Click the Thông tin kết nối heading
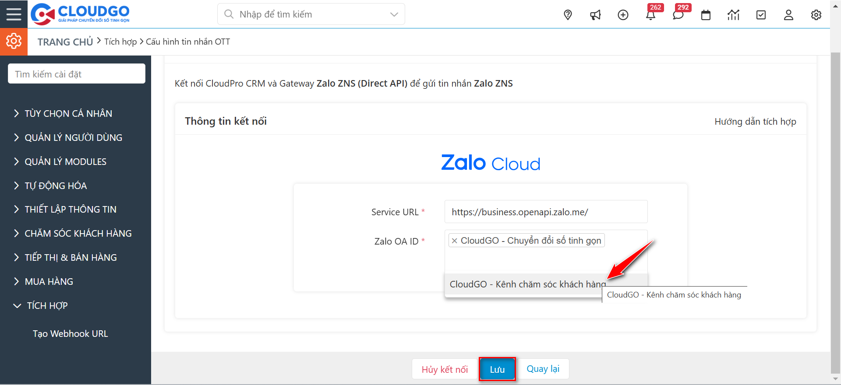This screenshot has height=385, width=841. (x=226, y=121)
